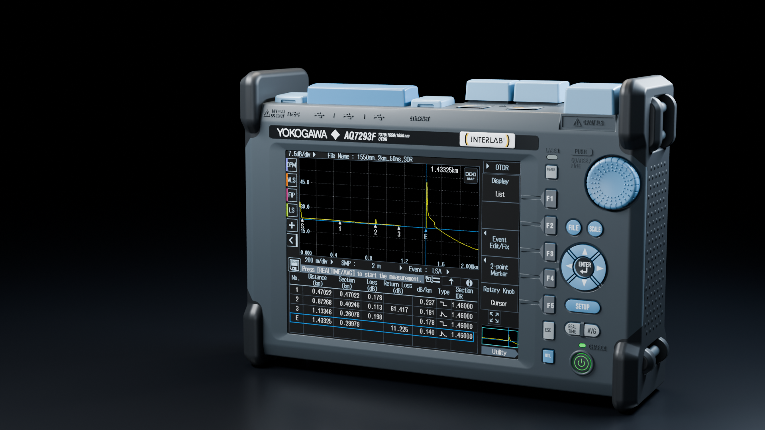Tap event marker 1 on the trace
This screenshot has height=430, width=765.
[x=340, y=226]
